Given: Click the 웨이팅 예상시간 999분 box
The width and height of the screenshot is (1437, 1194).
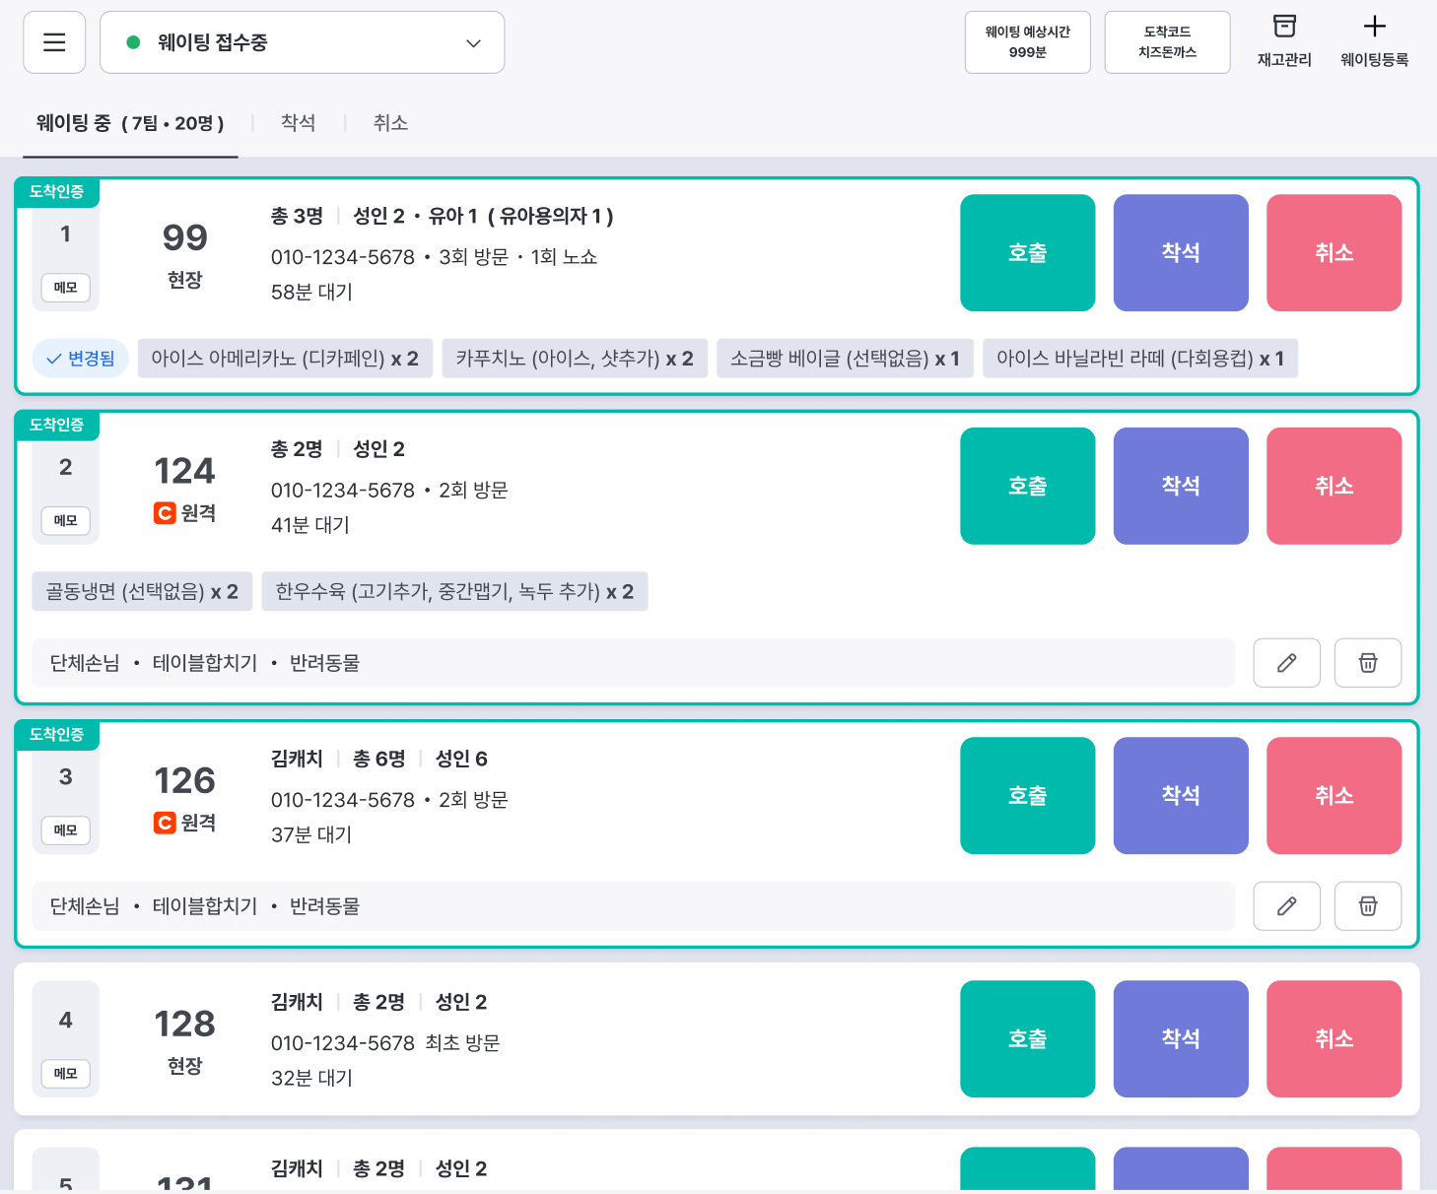Looking at the screenshot, I should click(x=1027, y=42).
